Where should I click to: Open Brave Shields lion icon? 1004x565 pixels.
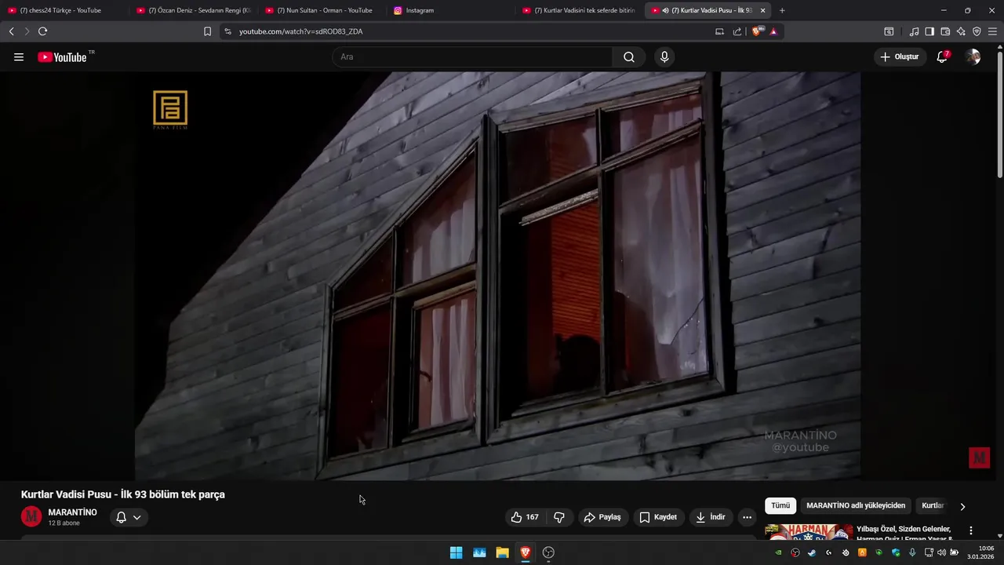point(756,31)
